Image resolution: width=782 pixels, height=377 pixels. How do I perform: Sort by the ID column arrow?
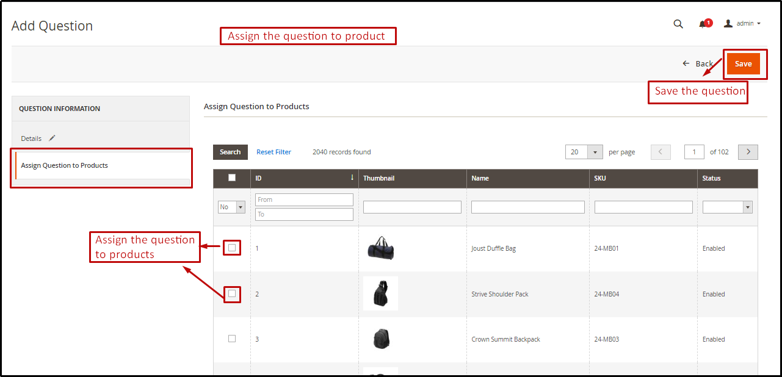pos(352,178)
